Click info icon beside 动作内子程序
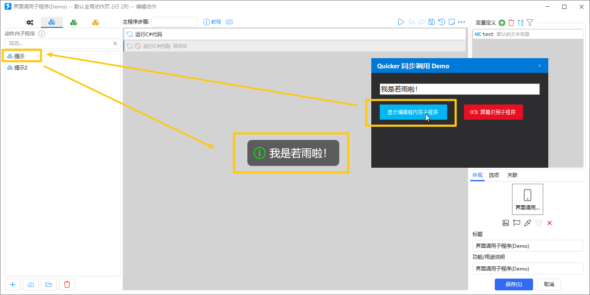Screen dimensions: 590x295 click(42, 34)
